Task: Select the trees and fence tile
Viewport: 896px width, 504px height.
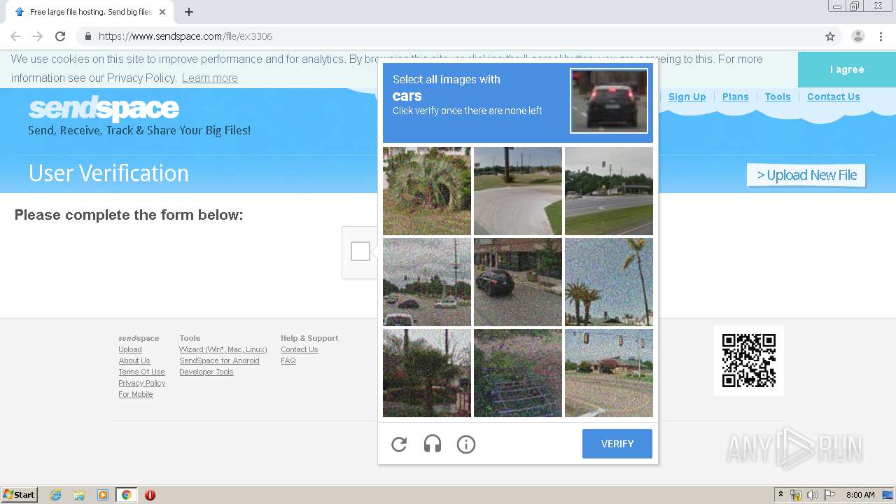Action: pyautogui.click(x=427, y=373)
